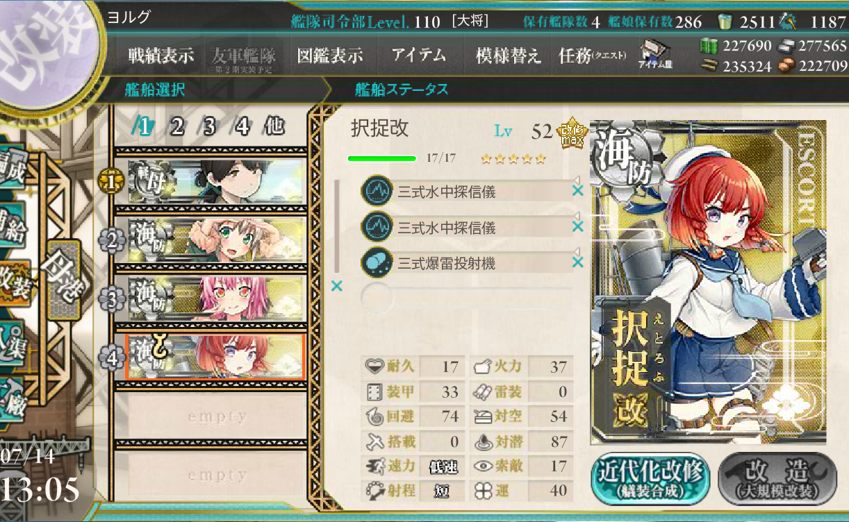849x522 pixels.
Task: Click the 改装max star badge
Action: [x=574, y=132]
